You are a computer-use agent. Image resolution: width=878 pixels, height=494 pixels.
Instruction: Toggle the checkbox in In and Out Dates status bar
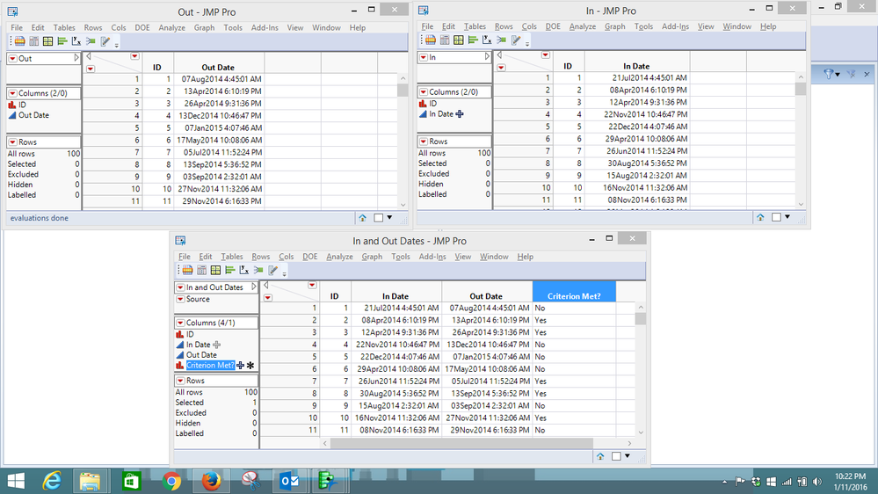point(616,456)
